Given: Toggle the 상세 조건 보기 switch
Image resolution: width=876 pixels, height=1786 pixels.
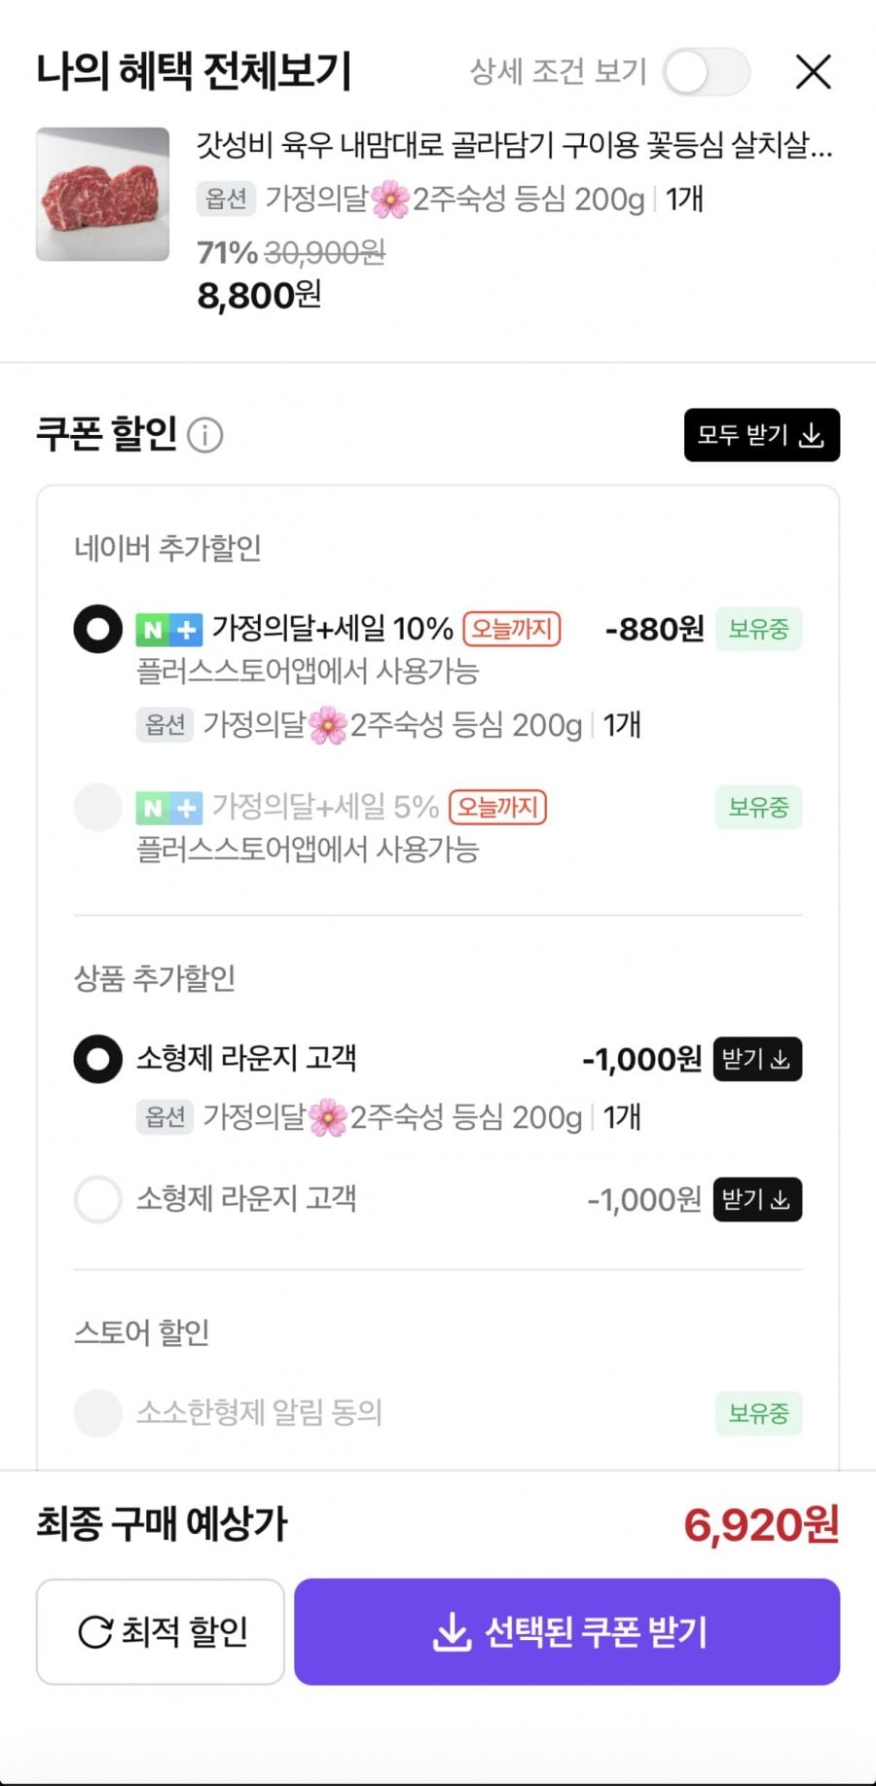Looking at the screenshot, I should (707, 72).
